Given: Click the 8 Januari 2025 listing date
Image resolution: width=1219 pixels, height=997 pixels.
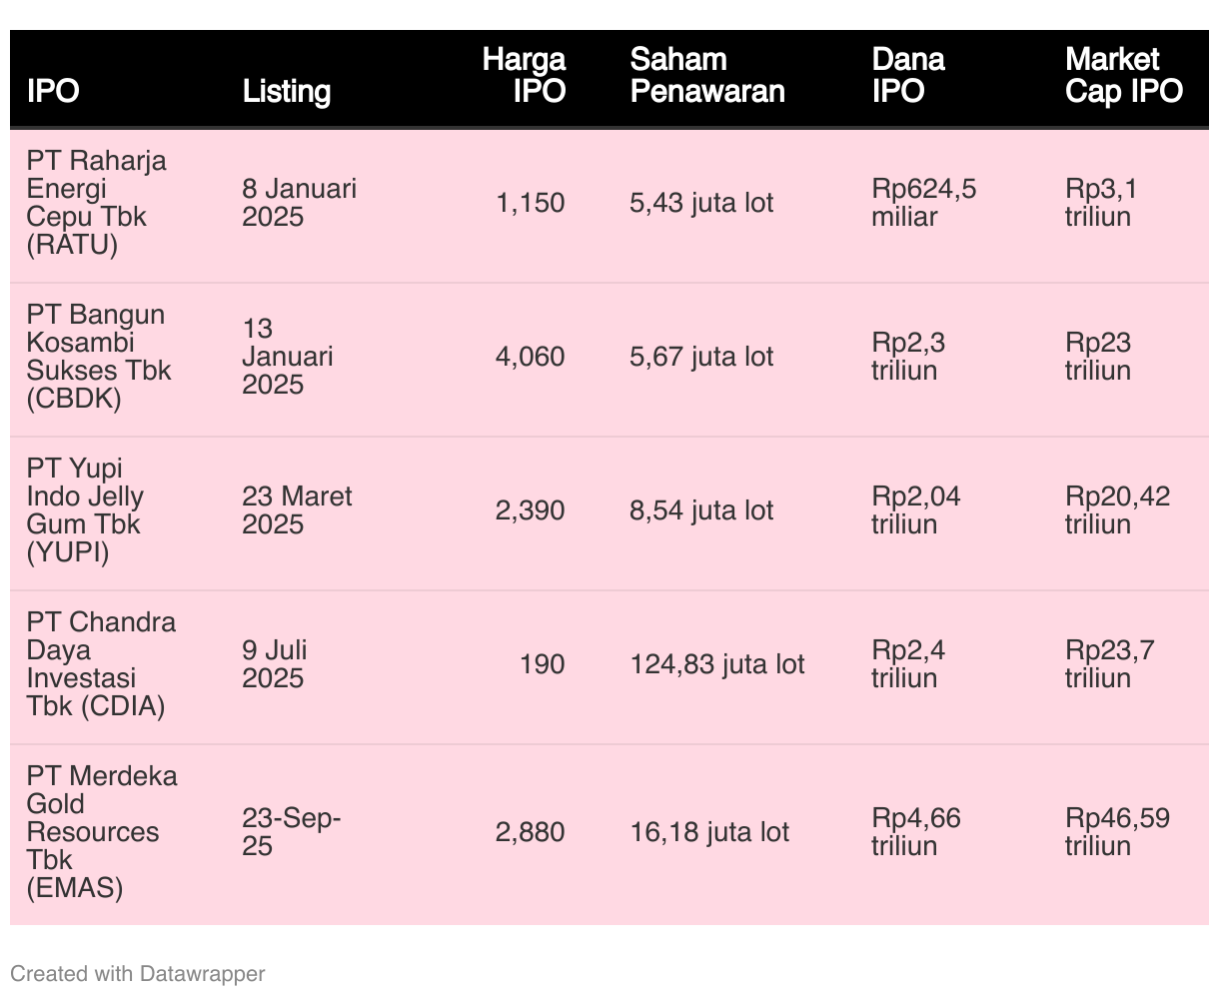Looking at the screenshot, I should coord(299,203).
